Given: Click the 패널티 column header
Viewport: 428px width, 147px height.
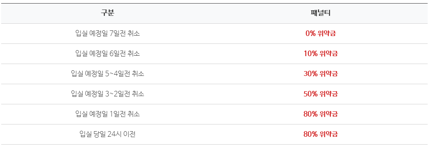Looking at the screenshot, I should [x=321, y=13].
